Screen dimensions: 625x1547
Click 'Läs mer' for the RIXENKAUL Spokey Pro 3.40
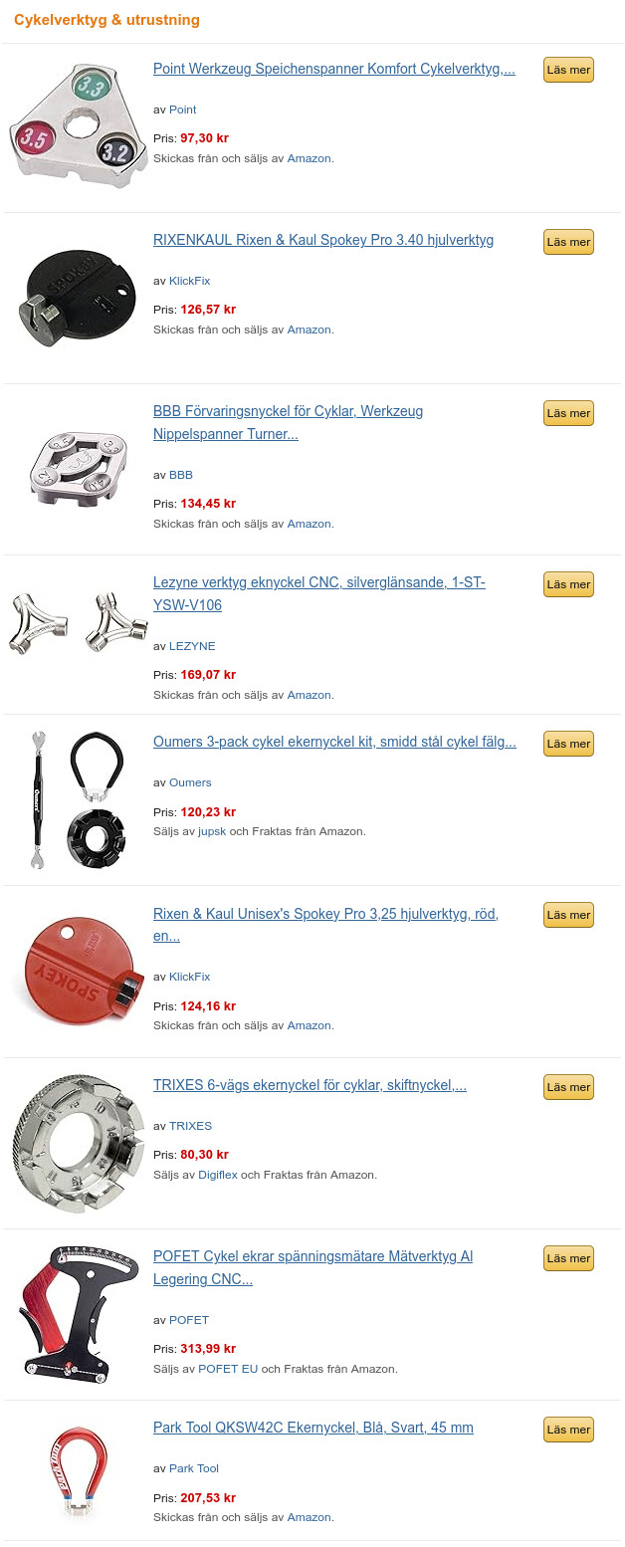(x=568, y=242)
